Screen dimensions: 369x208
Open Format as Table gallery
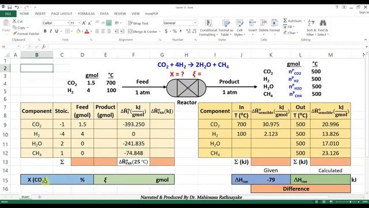click(226, 28)
